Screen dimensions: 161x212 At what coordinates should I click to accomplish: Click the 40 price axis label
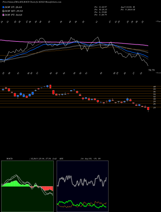point(154,87)
